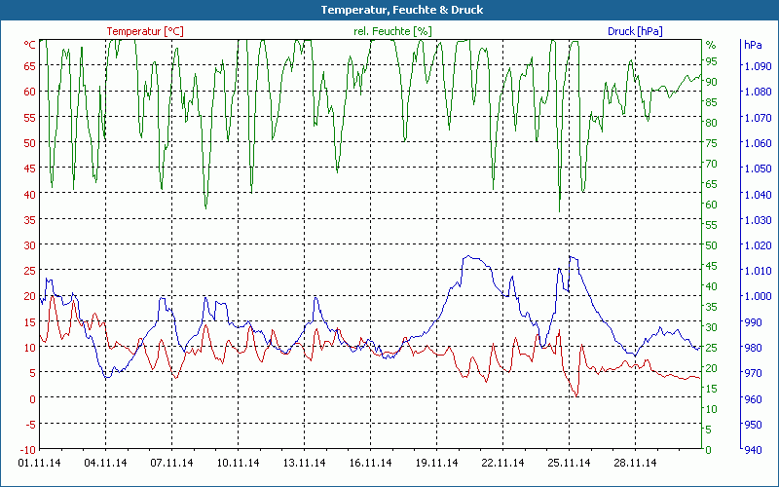
Task: Pick the 19.11.14 date on the x-axis
Action: click(x=437, y=464)
